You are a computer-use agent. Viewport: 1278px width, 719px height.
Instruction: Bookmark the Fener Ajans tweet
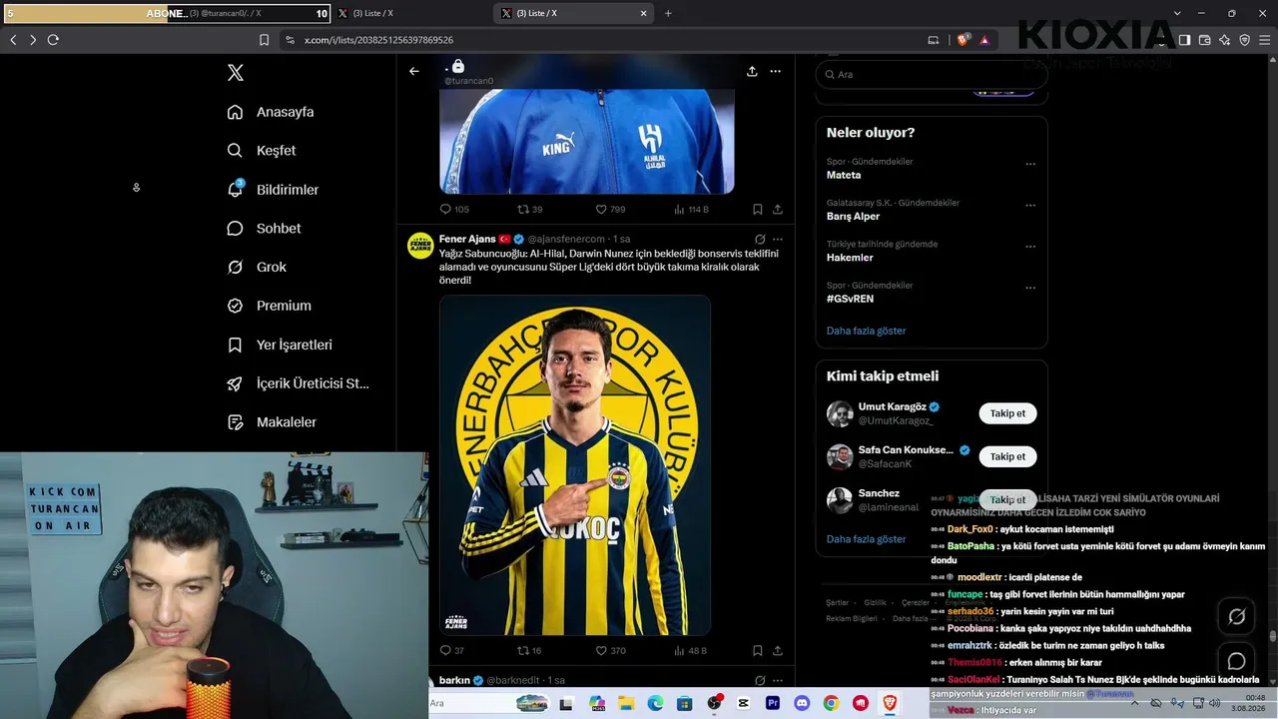pyautogui.click(x=757, y=651)
